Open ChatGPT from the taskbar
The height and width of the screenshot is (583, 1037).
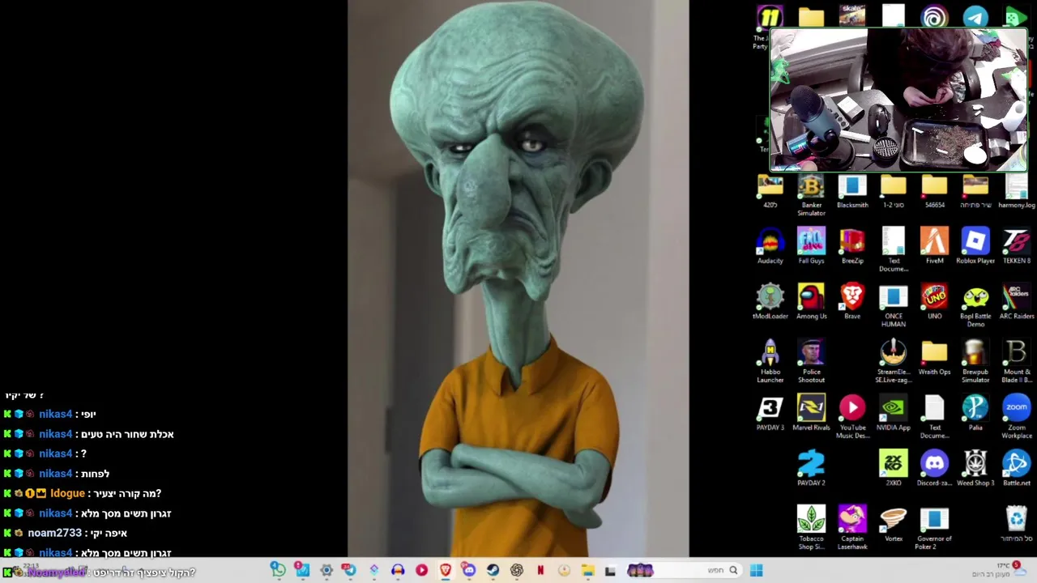tap(516, 571)
